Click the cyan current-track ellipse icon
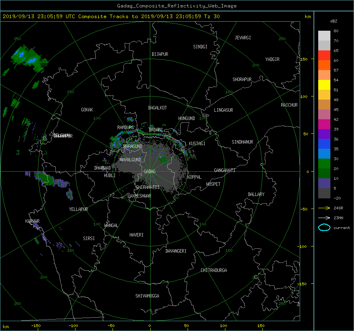 324,227
